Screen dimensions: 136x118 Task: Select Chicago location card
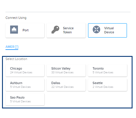click(25, 70)
